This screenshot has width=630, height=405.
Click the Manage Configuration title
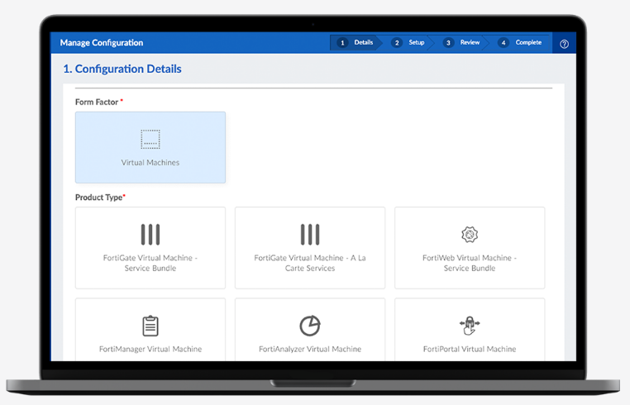(101, 43)
